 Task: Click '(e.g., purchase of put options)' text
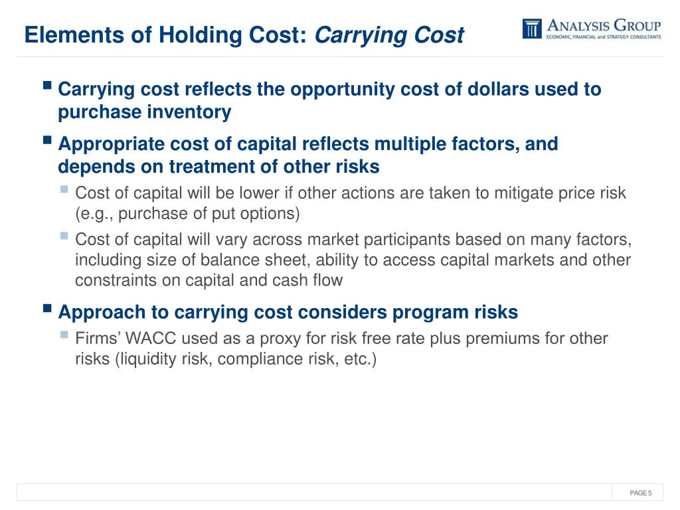pyautogui.click(x=187, y=214)
